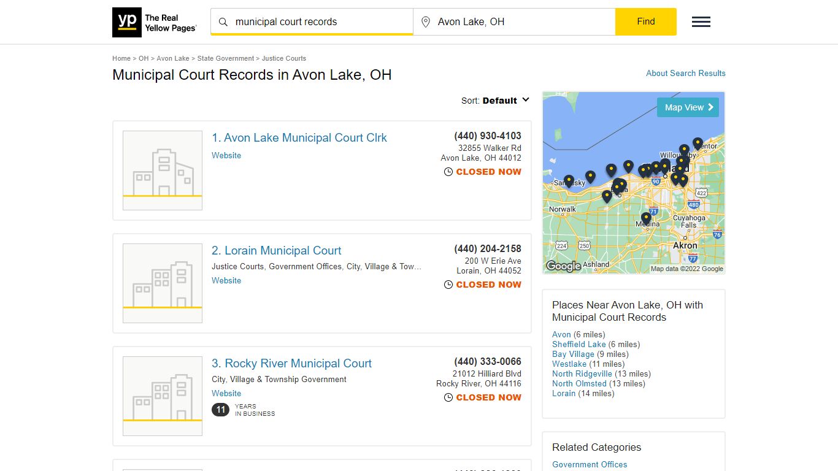
Task: Open the hamburger menu
Action: pyautogui.click(x=701, y=22)
